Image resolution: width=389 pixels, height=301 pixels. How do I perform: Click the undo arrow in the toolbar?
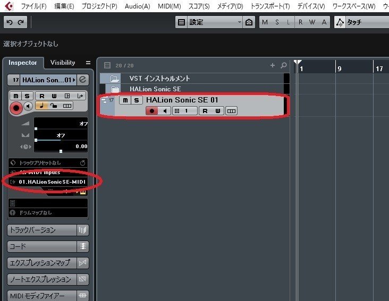pyautogui.click(x=10, y=22)
